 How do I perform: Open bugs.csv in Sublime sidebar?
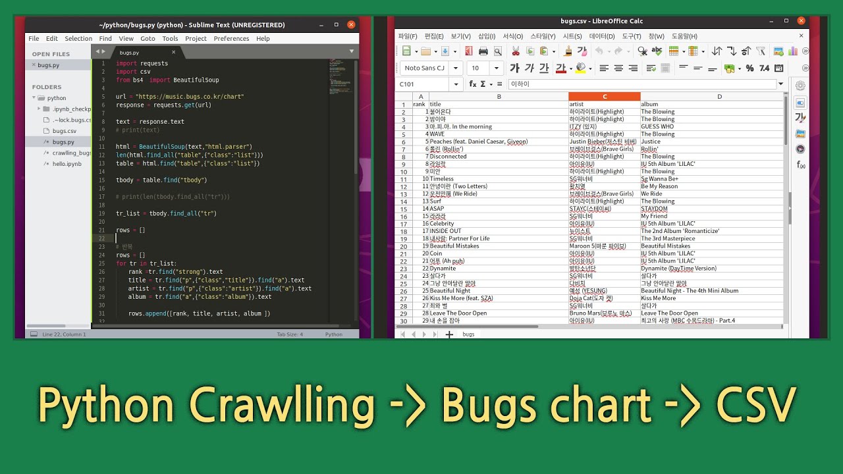tap(65, 130)
